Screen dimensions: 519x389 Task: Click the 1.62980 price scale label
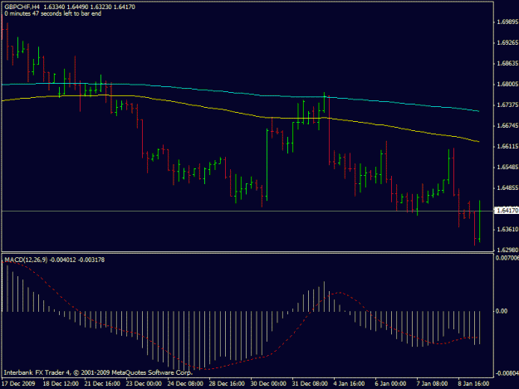click(507, 250)
